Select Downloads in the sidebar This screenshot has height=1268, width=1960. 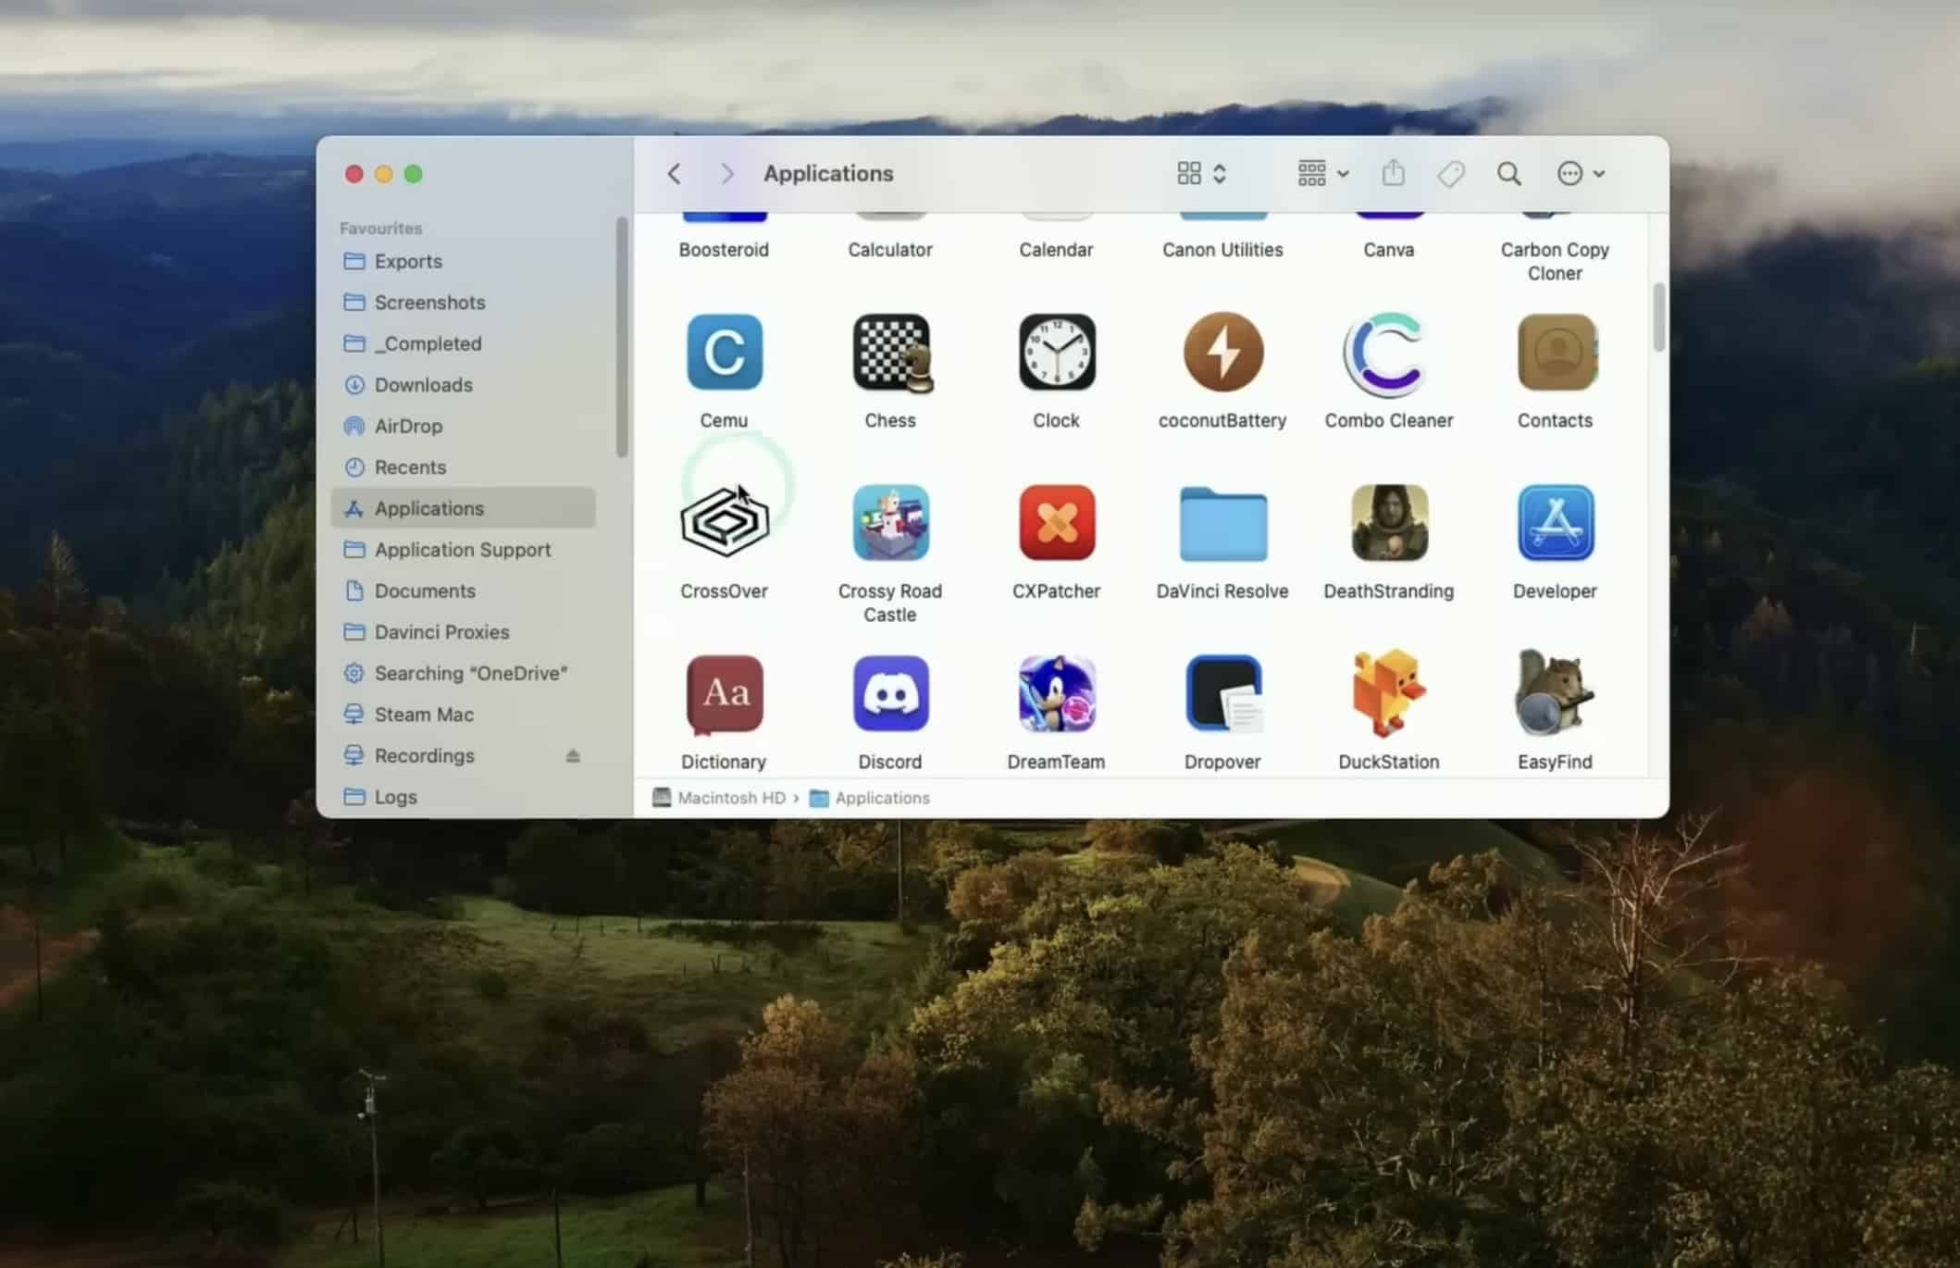tap(423, 385)
